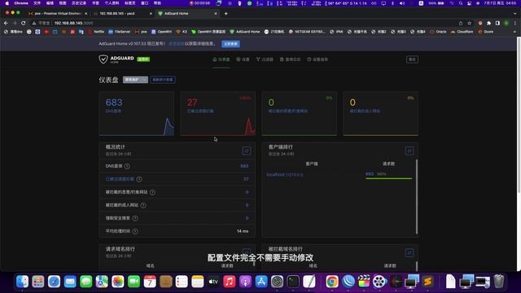Open Trash from the Dock
This screenshot has width=521, height=293.
click(499, 282)
